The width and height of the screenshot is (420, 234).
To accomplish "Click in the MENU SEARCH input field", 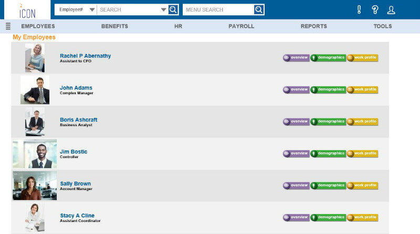I will [218, 9].
